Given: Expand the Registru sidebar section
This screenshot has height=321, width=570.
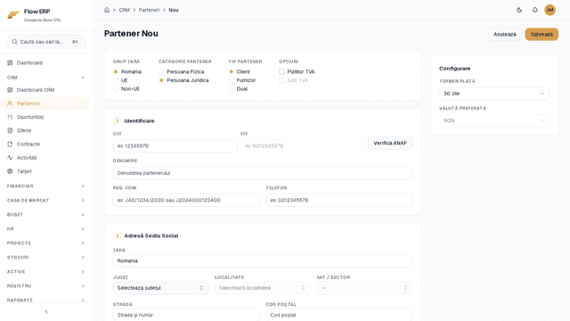Looking at the screenshot, I should pyautogui.click(x=46, y=286).
